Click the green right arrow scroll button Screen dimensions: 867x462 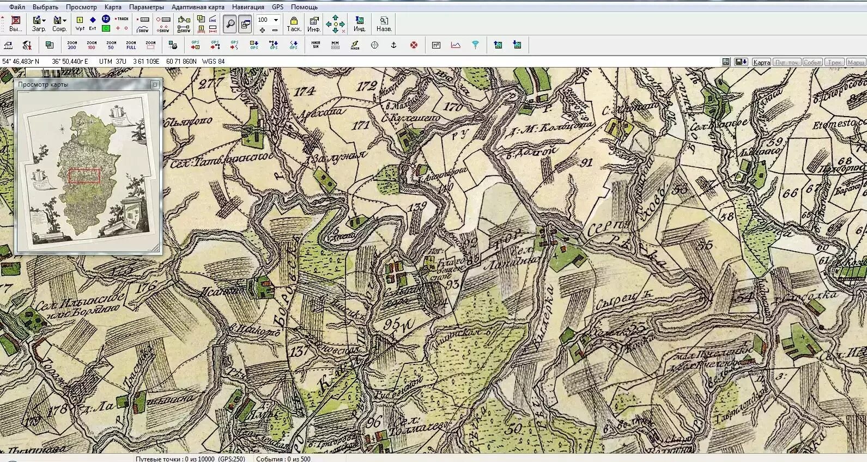pos(342,24)
